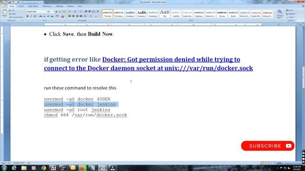Open the font size dropdown
This screenshot has width=305, height=171.
[53, 11]
